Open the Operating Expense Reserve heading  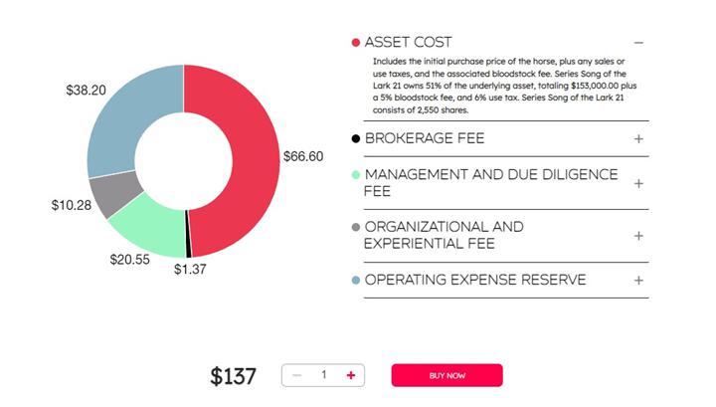pyautogui.click(x=475, y=281)
